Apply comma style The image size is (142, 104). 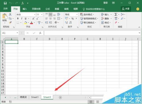[76, 18]
